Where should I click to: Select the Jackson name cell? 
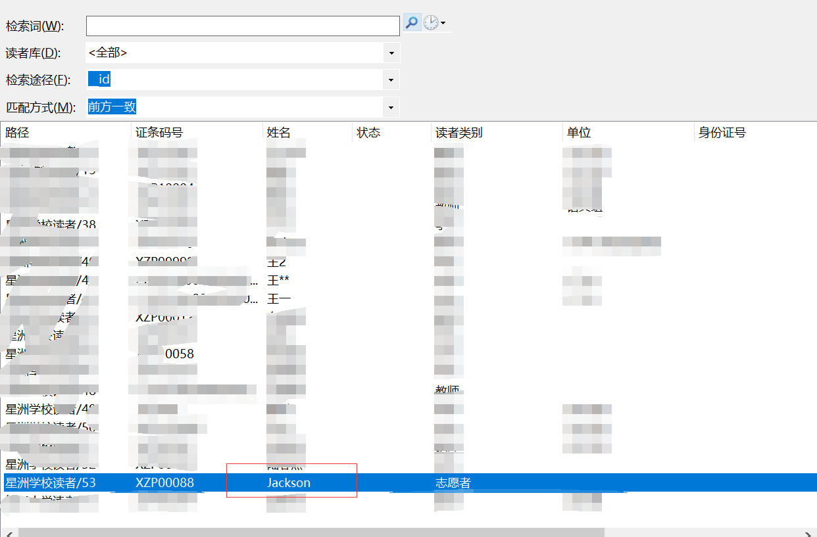pyautogui.click(x=289, y=482)
